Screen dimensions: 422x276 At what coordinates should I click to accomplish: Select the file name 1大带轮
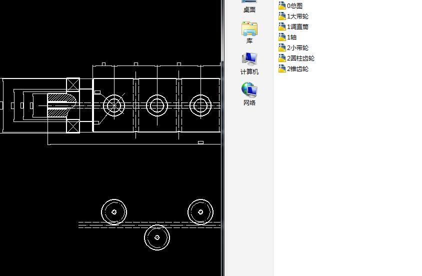297,16
